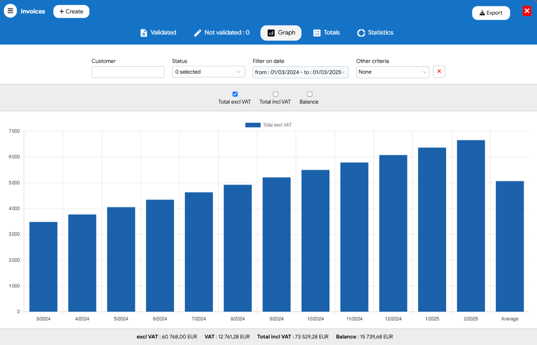
Task: Click 'Total incl VAT : 73 529,28 EUR'
Action: coord(293,337)
